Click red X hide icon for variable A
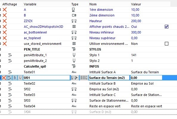Viewport: 177px width, 119px height. [x=5, y=10]
